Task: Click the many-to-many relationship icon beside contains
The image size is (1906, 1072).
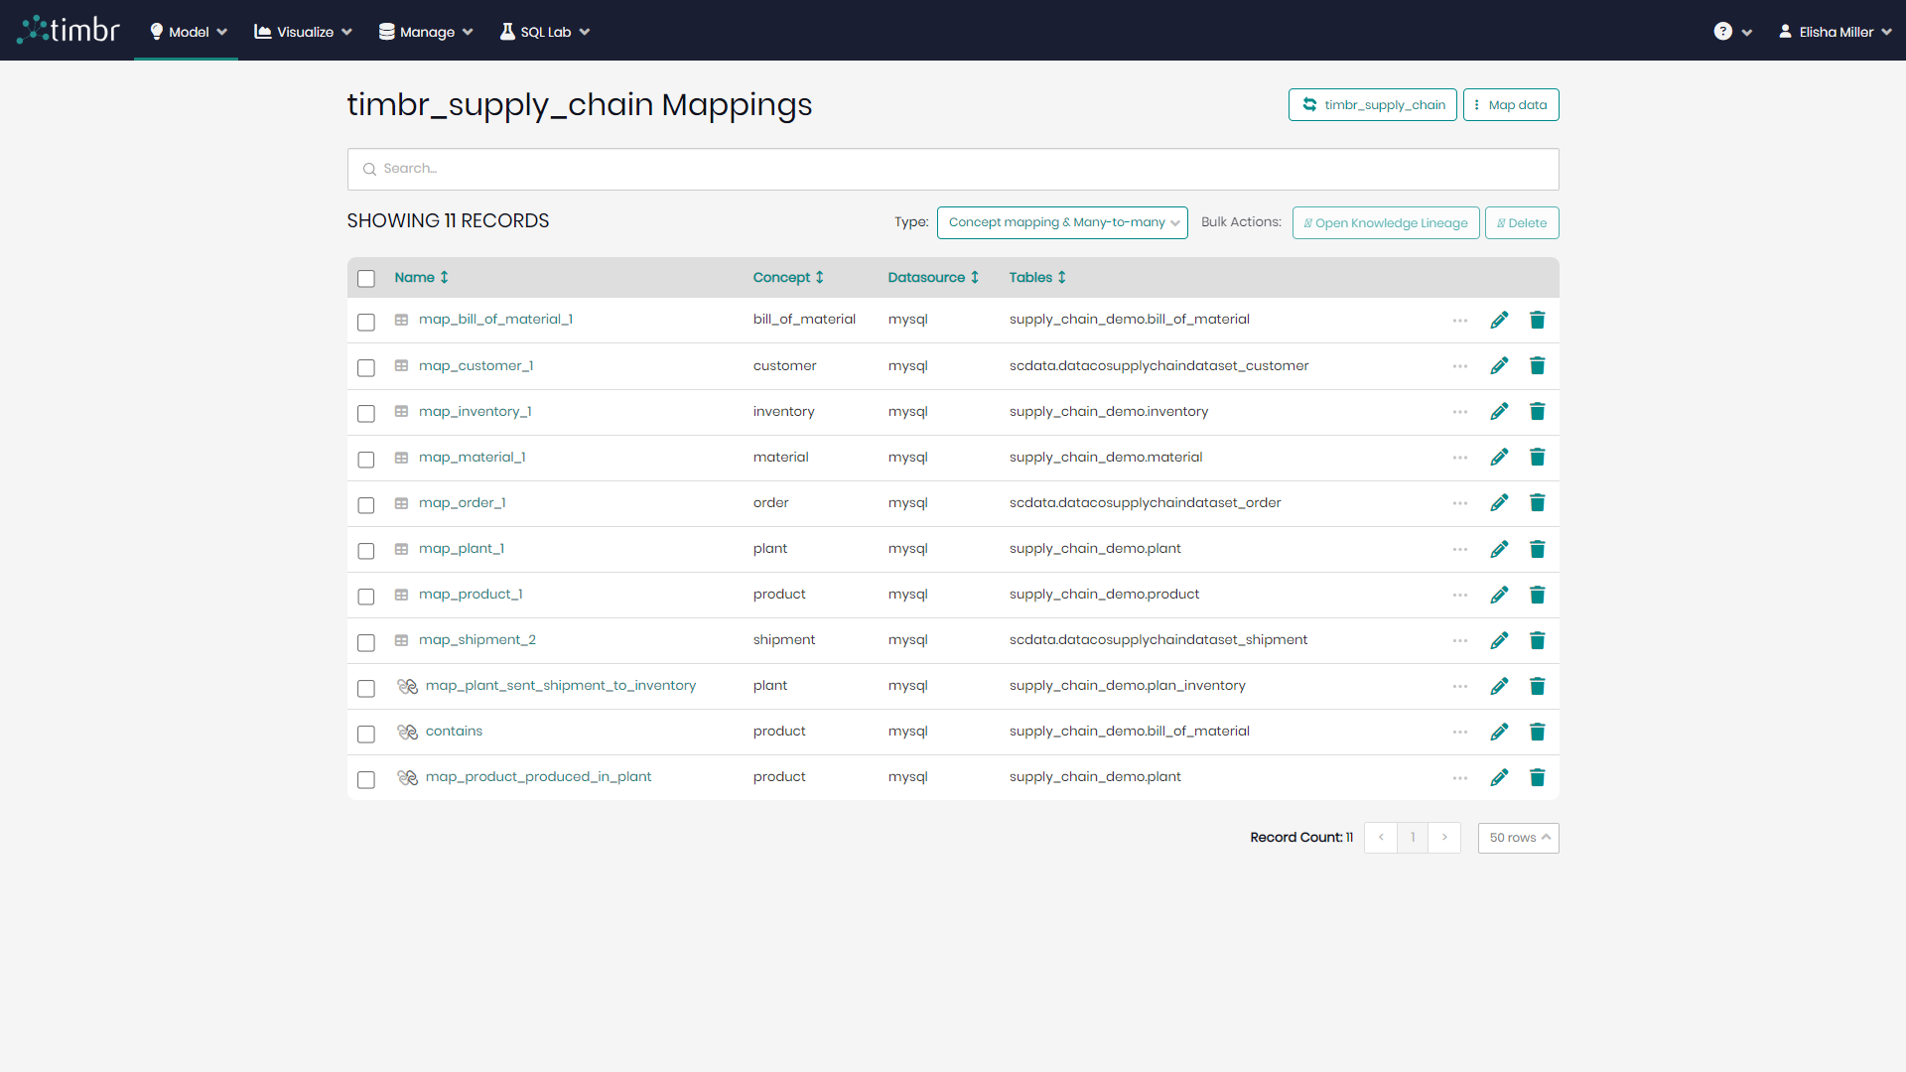Action: (x=407, y=733)
